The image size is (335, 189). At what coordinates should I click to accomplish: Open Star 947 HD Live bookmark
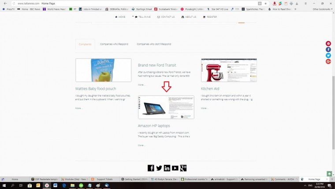point(217,9)
